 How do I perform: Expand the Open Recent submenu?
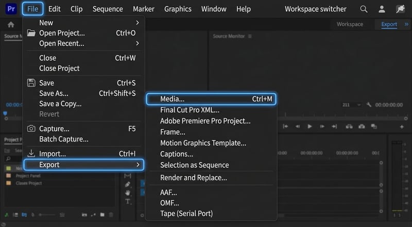(x=84, y=43)
